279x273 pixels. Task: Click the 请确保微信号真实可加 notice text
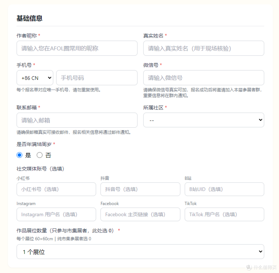click(203, 93)
